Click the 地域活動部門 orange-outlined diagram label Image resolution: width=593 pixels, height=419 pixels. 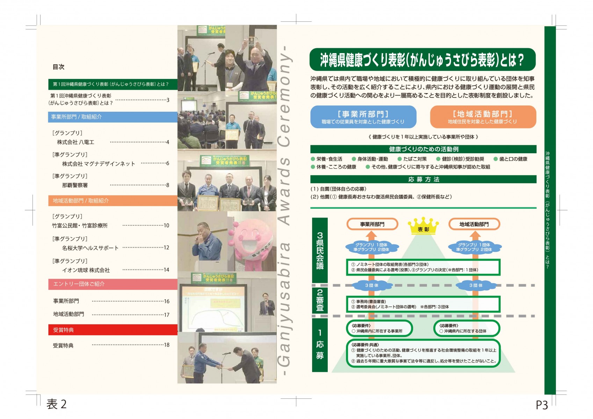coord(474,224)
